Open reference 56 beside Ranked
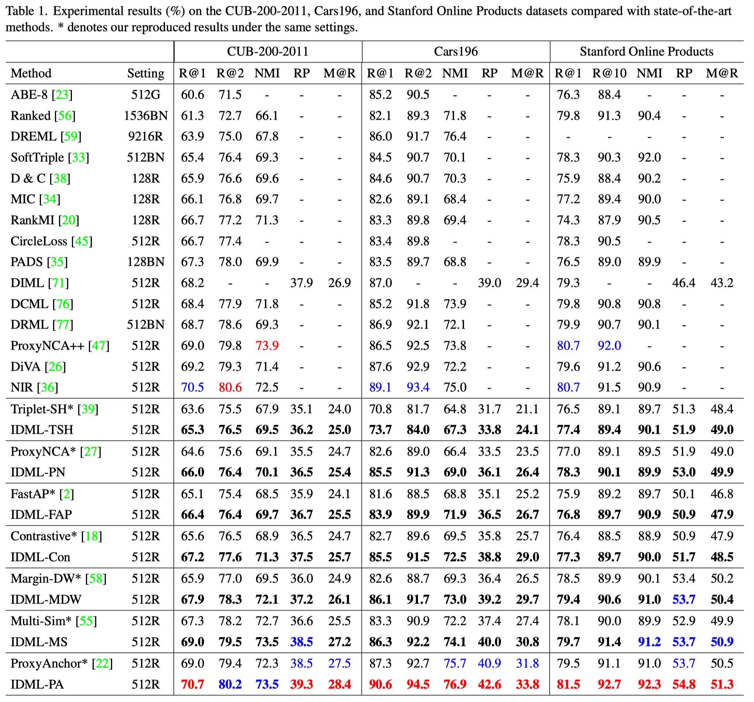 [65, 116]
